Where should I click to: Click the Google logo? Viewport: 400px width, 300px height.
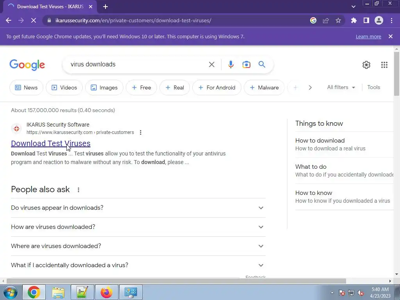(x=27, y=65)
